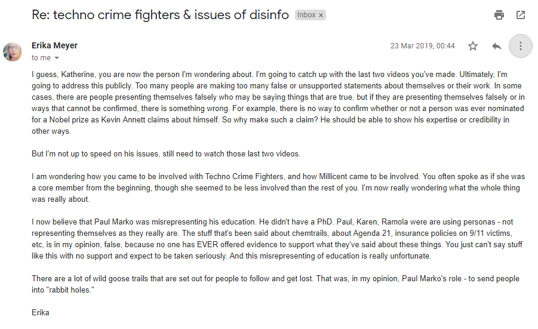Star the message from Erika Meyer
Image resolution: width=538 pixels, height=329 pixels.
pyautogui.click(x=473, y=46)
